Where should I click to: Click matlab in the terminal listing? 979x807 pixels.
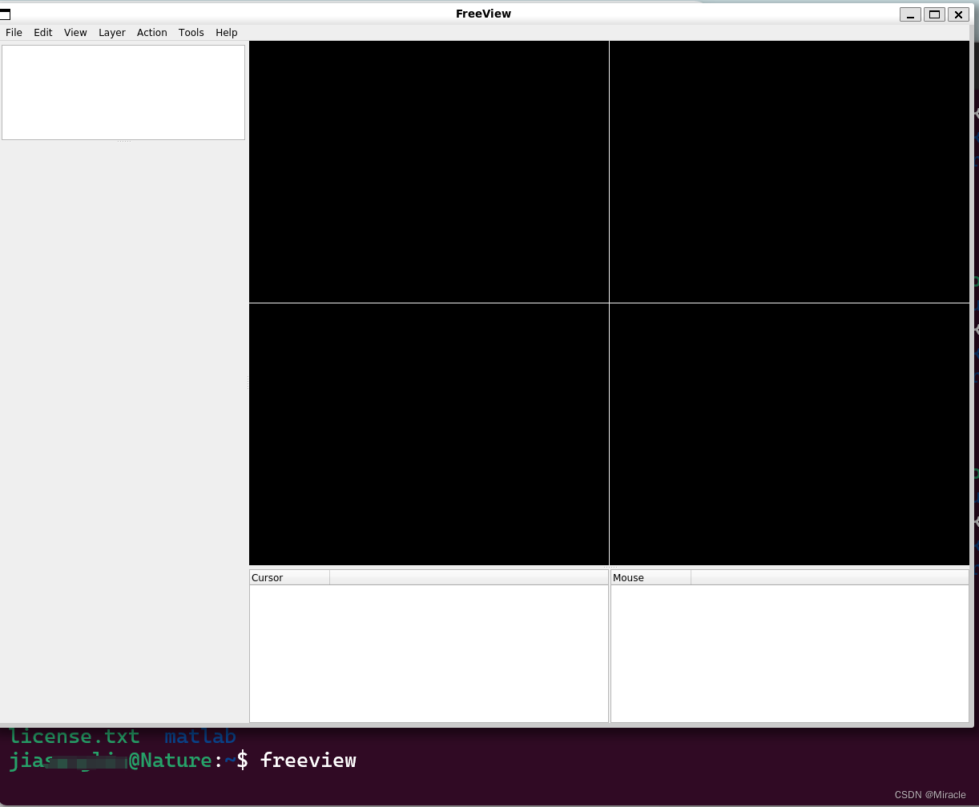coord(199,736)
